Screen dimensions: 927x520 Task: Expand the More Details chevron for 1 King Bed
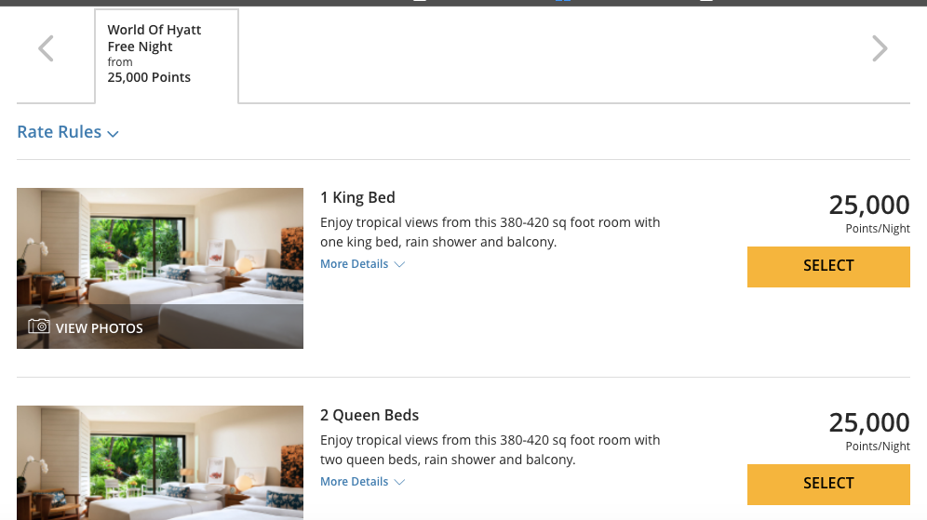399,265
